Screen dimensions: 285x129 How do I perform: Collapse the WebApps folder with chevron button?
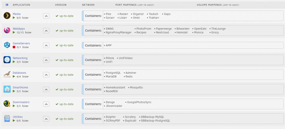click(46, 31)
